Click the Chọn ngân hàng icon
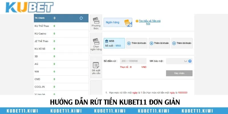The width and height of the screenshot is (228, 114). 96,41
